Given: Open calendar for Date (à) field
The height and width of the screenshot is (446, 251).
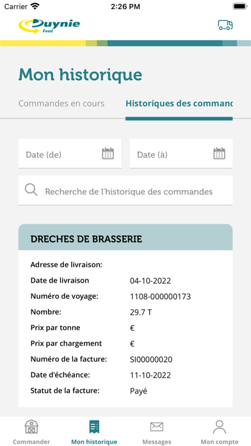Looking at the screenshot, I should tap(220, 154).
